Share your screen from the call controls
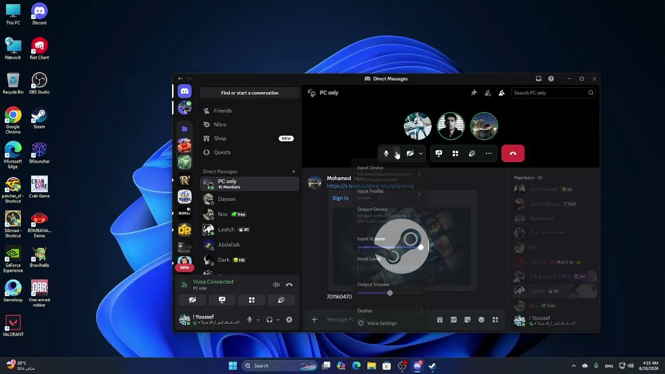This screenshot has width=665, height=374. [x=439, y=153]
